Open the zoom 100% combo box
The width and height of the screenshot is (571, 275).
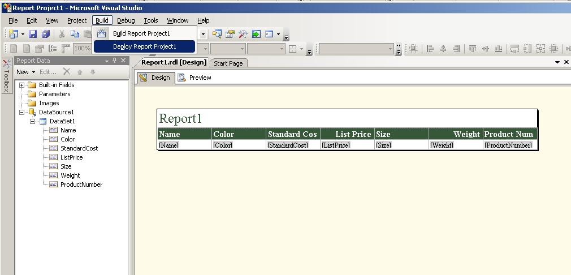click(83, 49)
